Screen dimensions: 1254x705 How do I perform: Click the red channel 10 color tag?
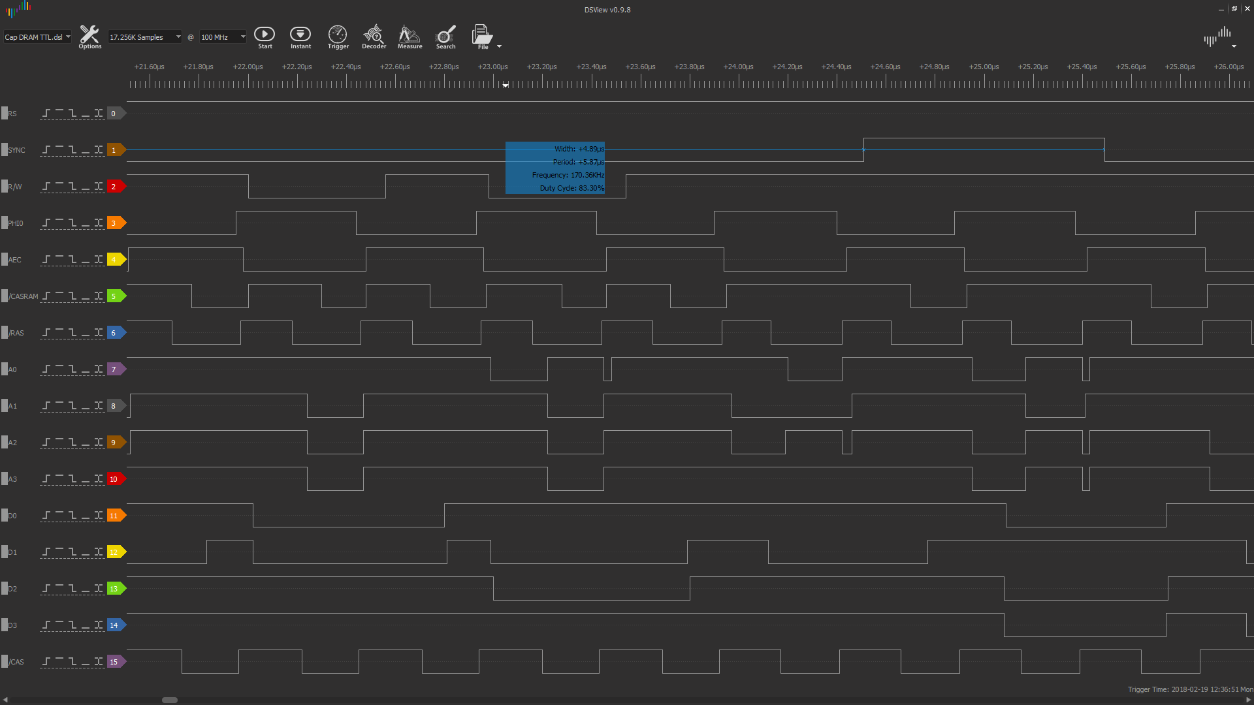pyautogui.click(x=115, y=479)
